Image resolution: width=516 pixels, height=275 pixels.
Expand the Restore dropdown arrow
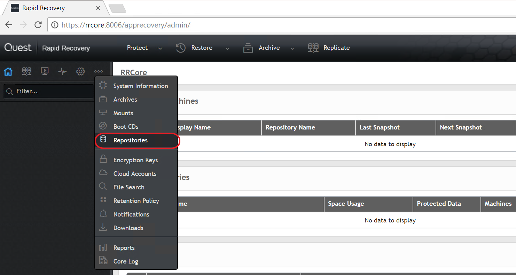227,49
